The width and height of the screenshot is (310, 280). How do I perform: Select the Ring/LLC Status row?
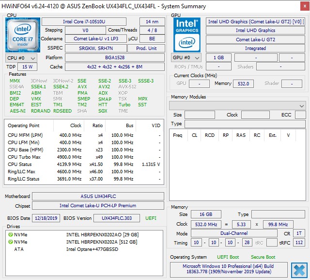[84, 179]
